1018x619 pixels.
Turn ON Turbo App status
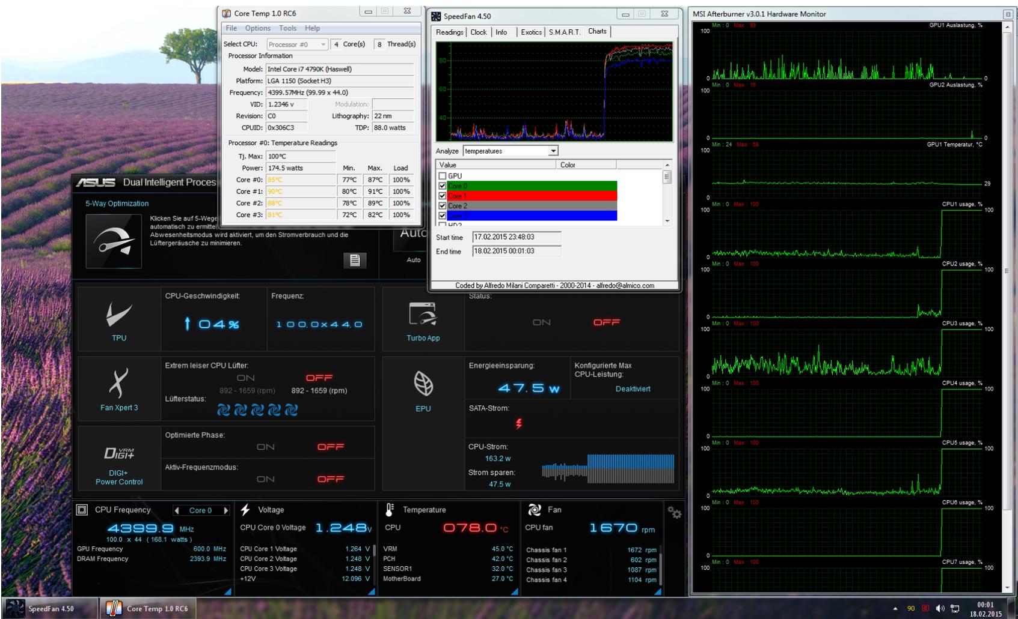[x=541, y=322]
